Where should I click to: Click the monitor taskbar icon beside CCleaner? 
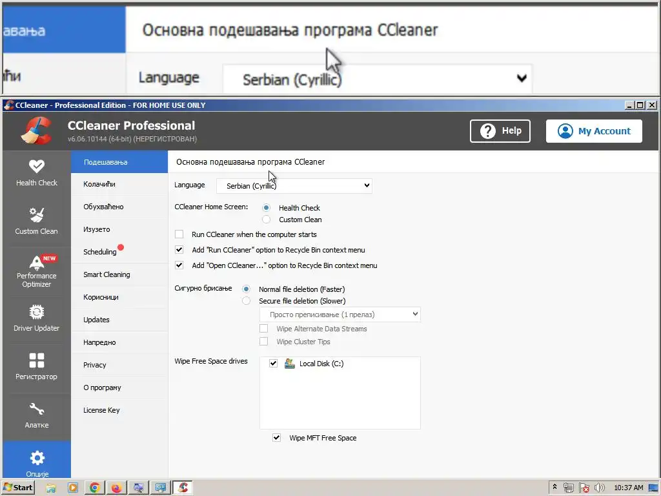tap(160, 488)
